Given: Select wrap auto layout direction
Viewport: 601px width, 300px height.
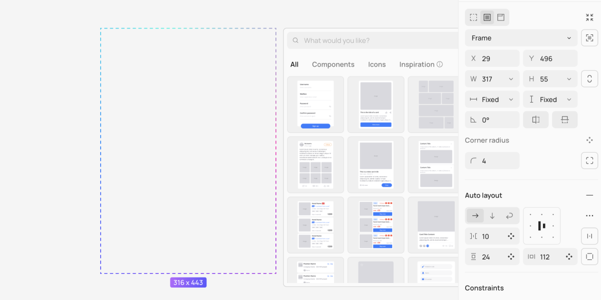Looking at the screenshot, I should 509,216.
